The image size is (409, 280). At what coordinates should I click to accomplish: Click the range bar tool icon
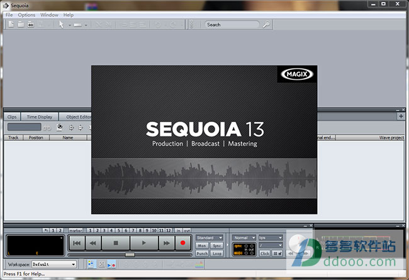click(78, 25)
